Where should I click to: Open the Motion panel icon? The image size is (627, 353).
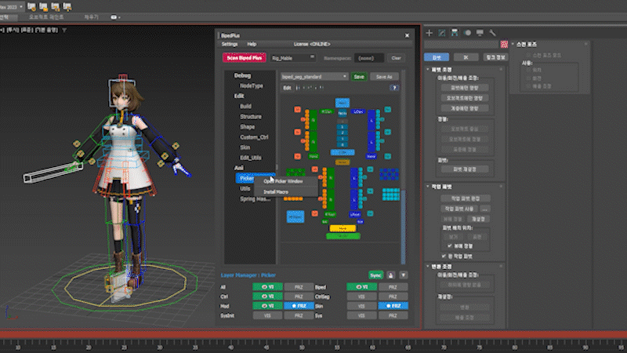pos(467,33)
